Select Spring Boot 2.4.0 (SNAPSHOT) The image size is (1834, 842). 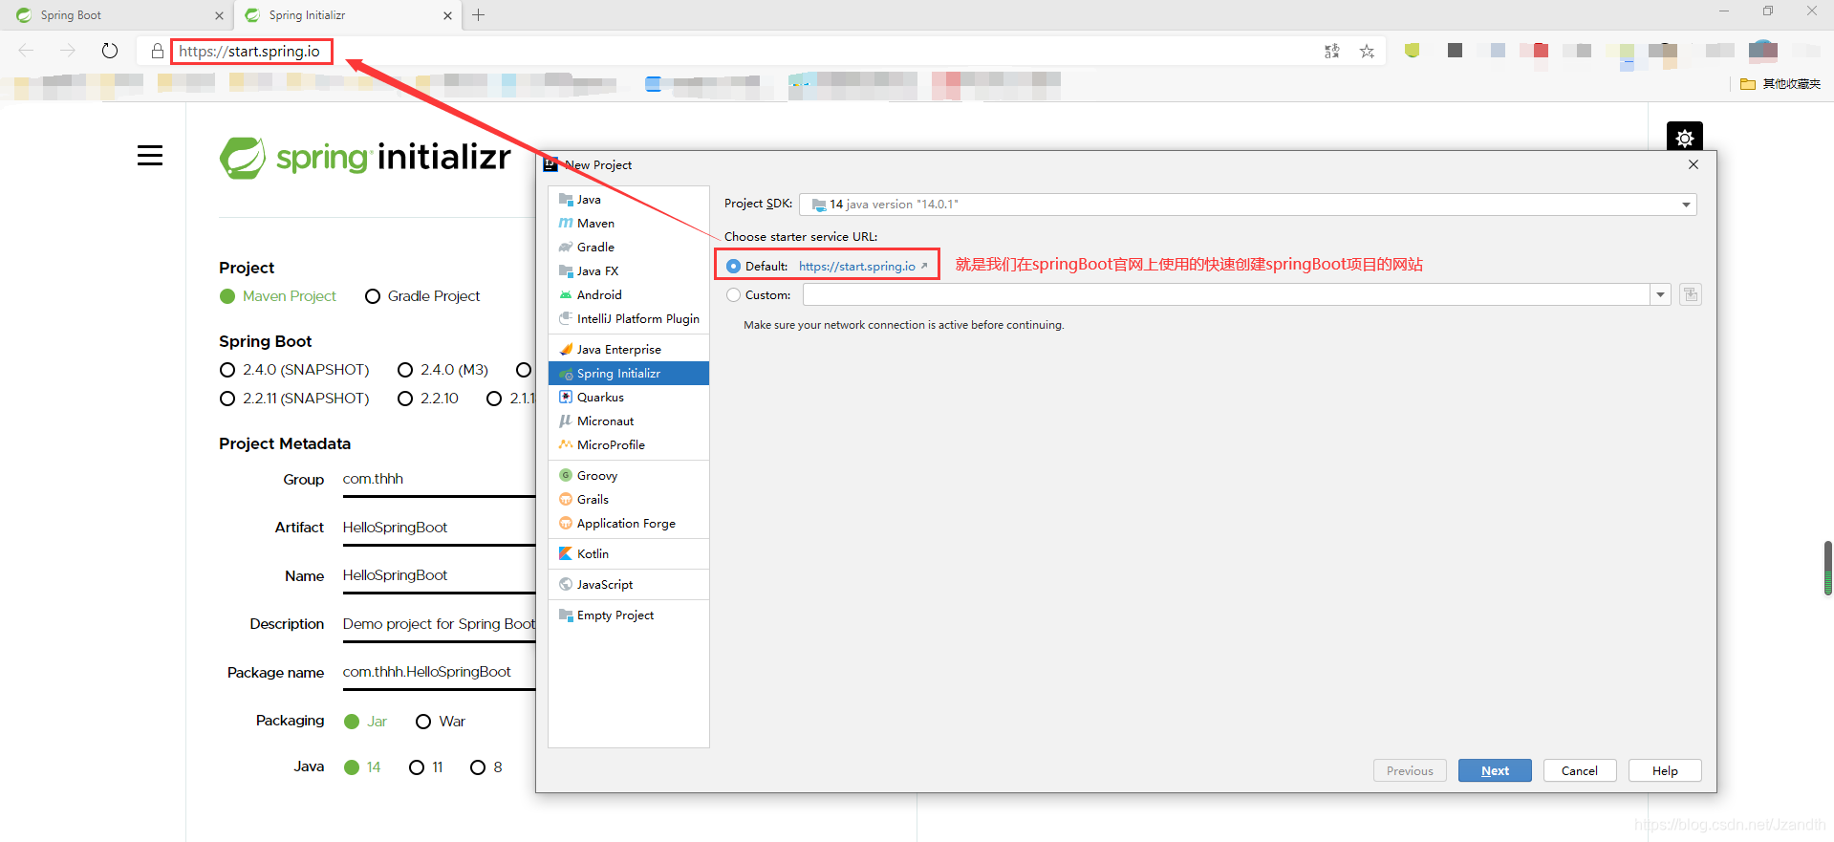294,370
